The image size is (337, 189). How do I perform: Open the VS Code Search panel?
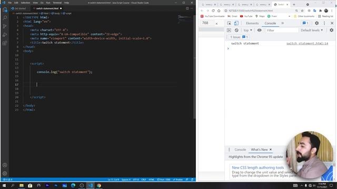5,18
